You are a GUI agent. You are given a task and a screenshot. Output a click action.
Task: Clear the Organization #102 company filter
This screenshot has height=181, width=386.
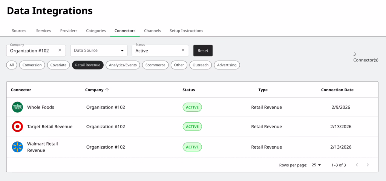click(60, 50)
